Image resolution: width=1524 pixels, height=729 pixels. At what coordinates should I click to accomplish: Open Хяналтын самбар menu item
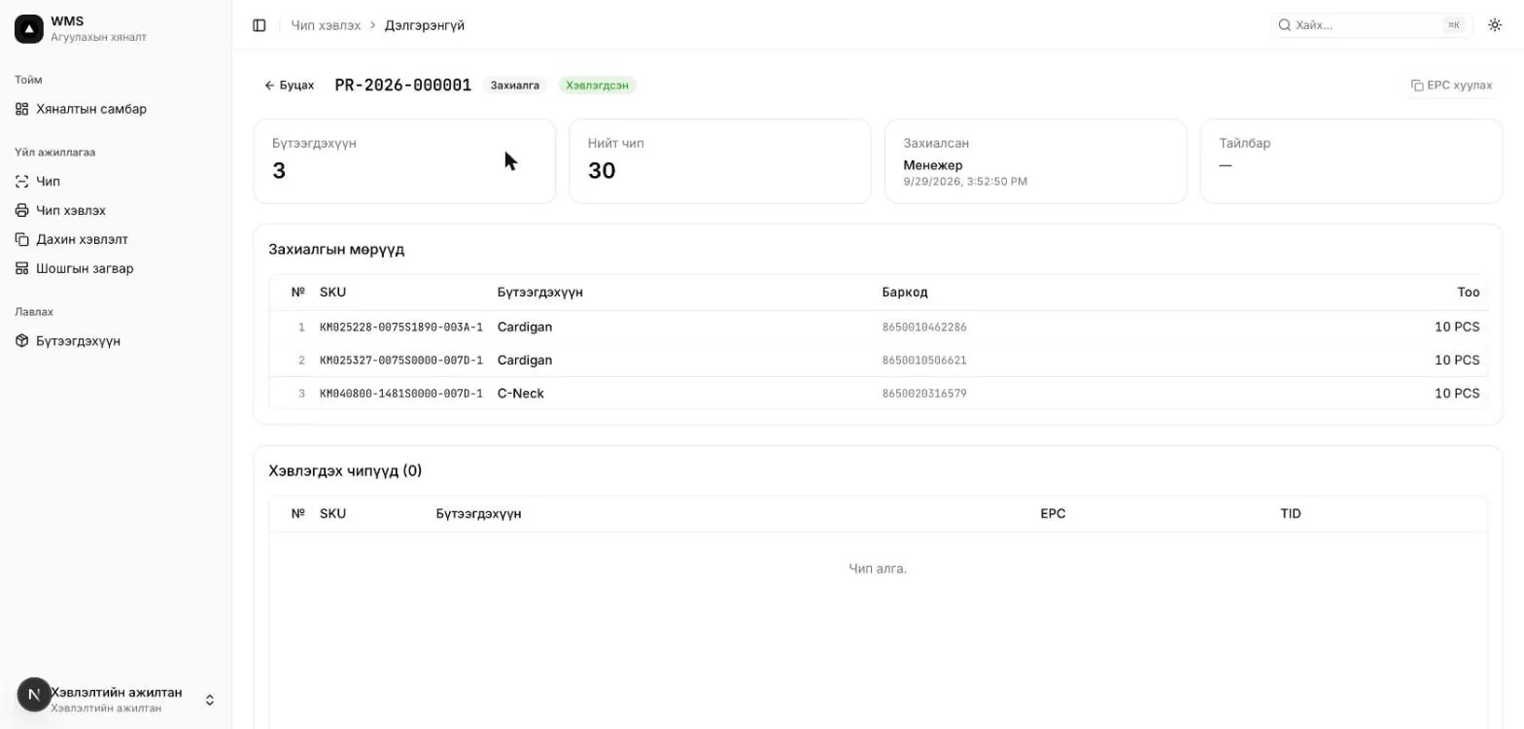click(116, 109)
